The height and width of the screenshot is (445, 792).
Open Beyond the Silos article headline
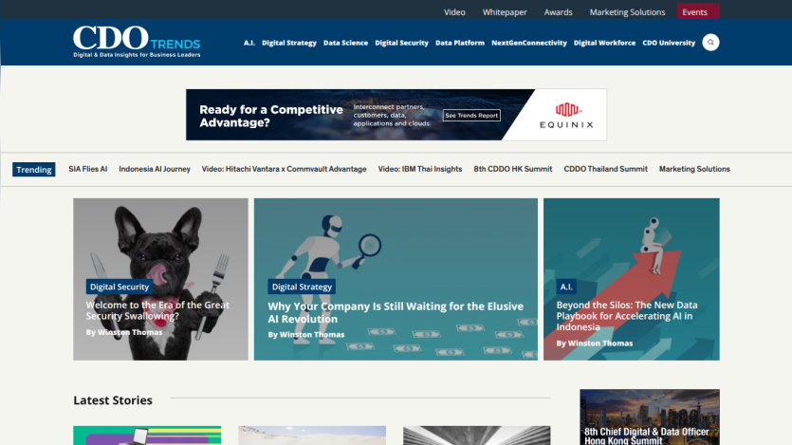coord(627,316)
